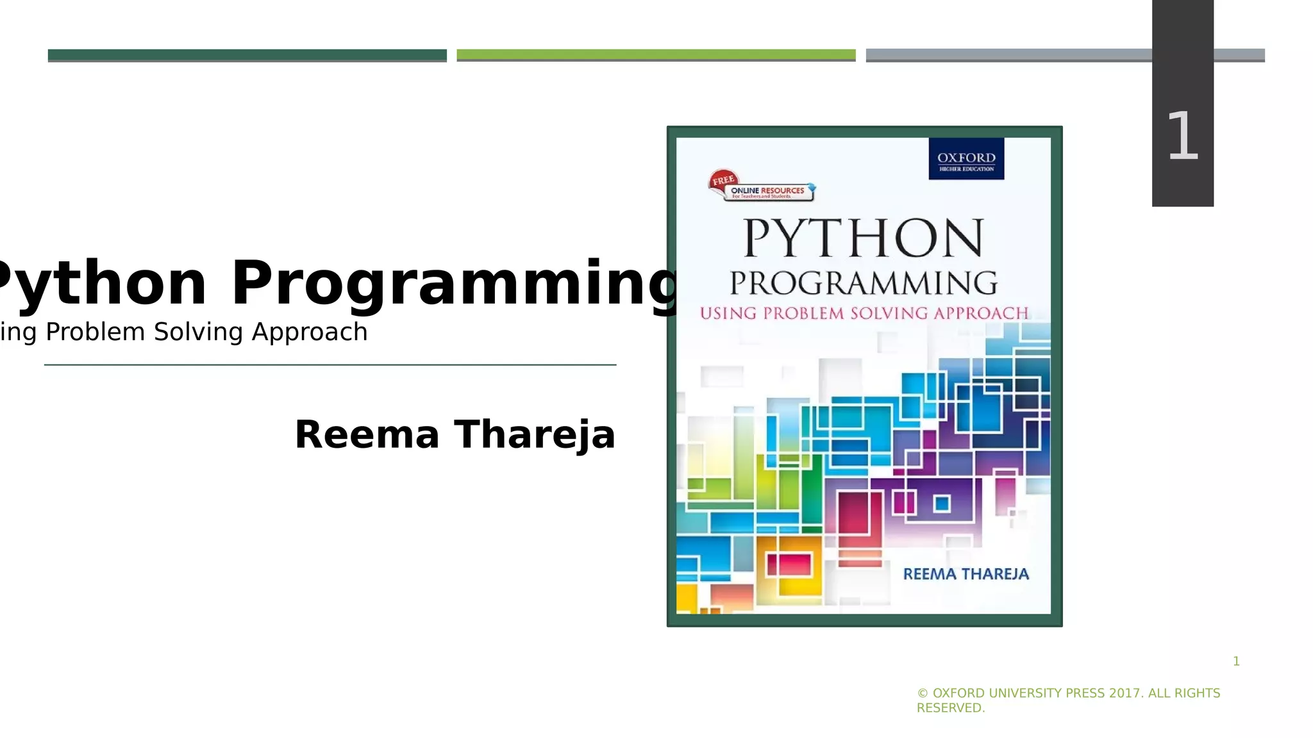Screen dimensions: 1313x738
Task: Click the large slide number 1 in dark box
Action: [x=1182, y=136]
